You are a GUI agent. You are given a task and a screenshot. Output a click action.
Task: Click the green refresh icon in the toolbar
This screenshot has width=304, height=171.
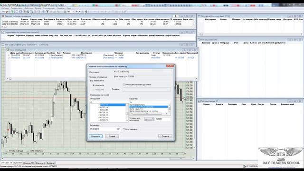point(12,11)
